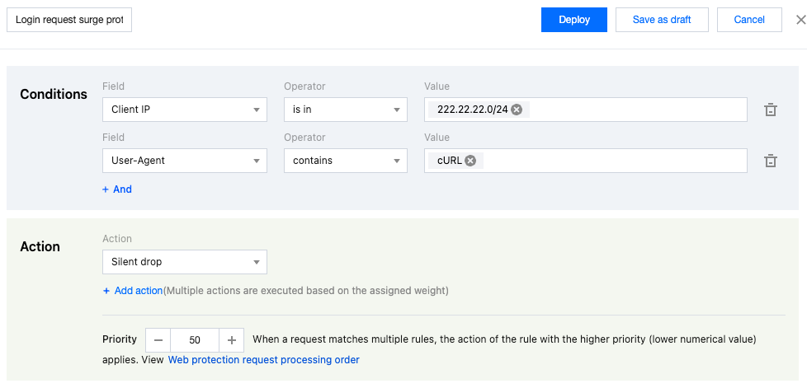Delete the User-Agent condition row
The width and height of the screenshot is (807, 388).
[771, 161]
